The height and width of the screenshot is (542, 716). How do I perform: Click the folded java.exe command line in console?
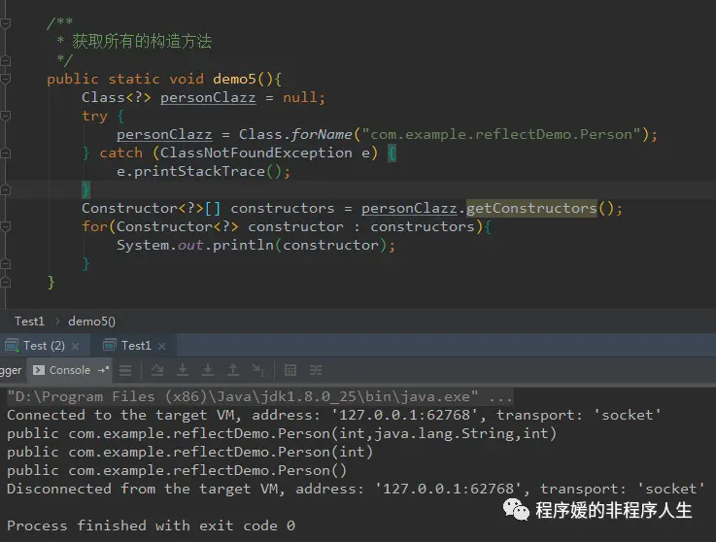[259, 396]
